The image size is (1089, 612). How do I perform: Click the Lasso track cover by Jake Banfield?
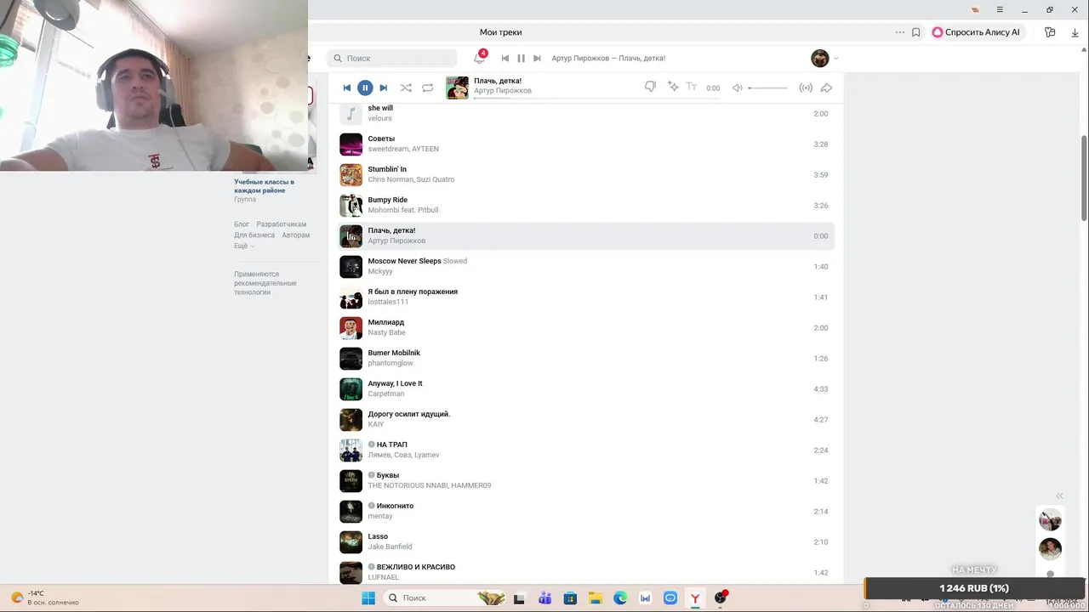351,542
